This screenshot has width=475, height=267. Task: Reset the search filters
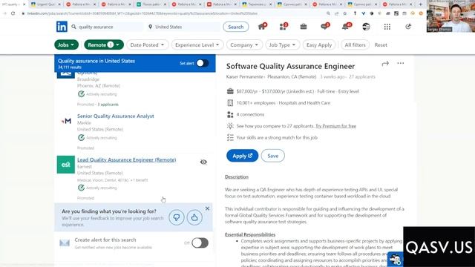click(x=381, y=44)
